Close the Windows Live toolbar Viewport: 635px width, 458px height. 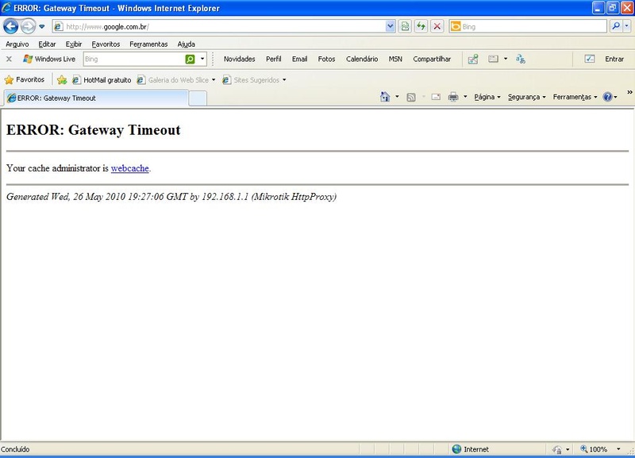[9, 59]
